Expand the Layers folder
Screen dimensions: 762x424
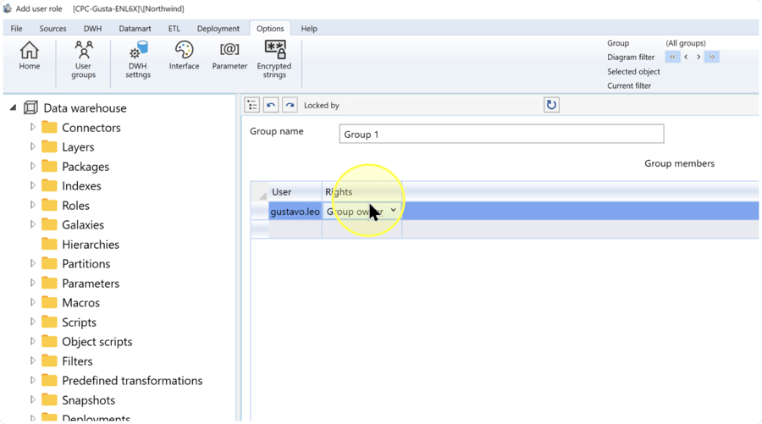click(32, 146)
